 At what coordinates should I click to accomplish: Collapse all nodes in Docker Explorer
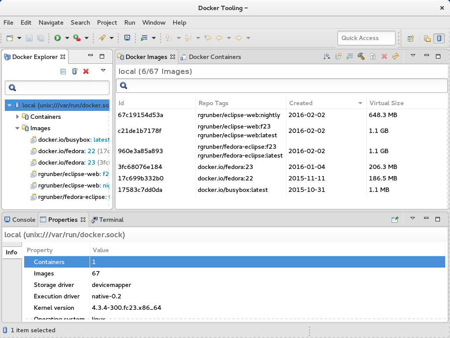coord(63,71)
